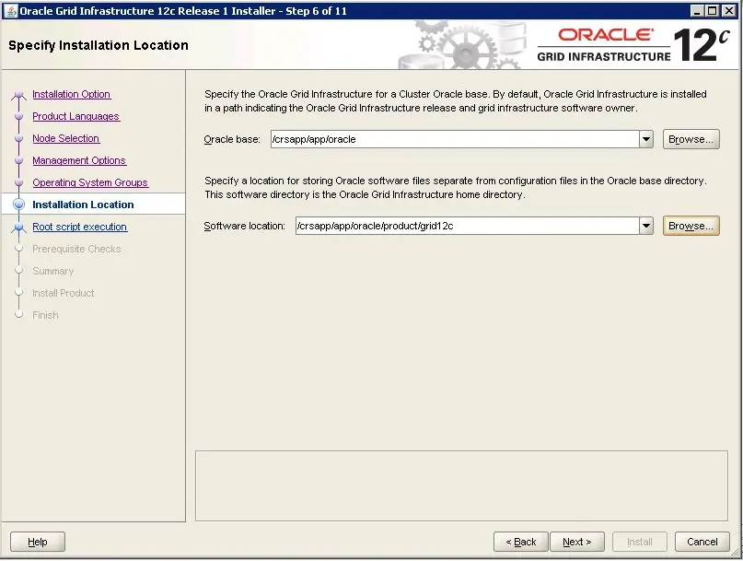
Task: Browse for the Oracle base directory
Action: coord(691,139)
